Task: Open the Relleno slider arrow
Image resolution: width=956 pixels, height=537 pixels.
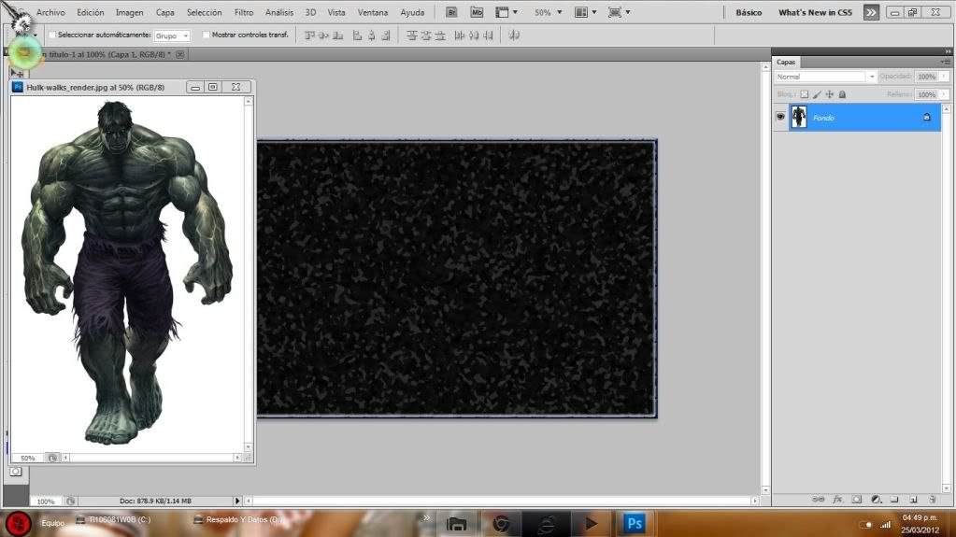Action: (x=945, y=94)
